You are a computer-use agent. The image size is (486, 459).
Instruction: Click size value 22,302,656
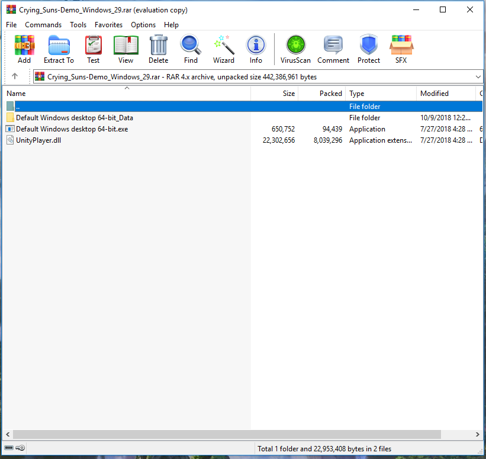tap(279, 140)
